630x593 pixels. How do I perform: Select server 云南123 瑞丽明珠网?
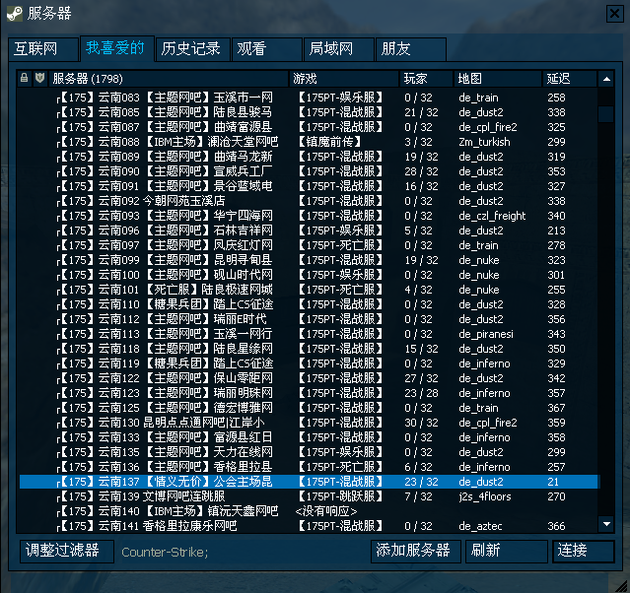coord(309,393)
